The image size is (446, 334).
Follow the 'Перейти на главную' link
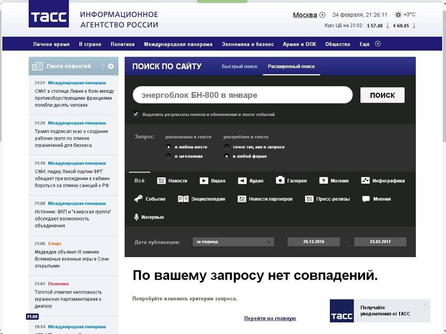(270, 318)
